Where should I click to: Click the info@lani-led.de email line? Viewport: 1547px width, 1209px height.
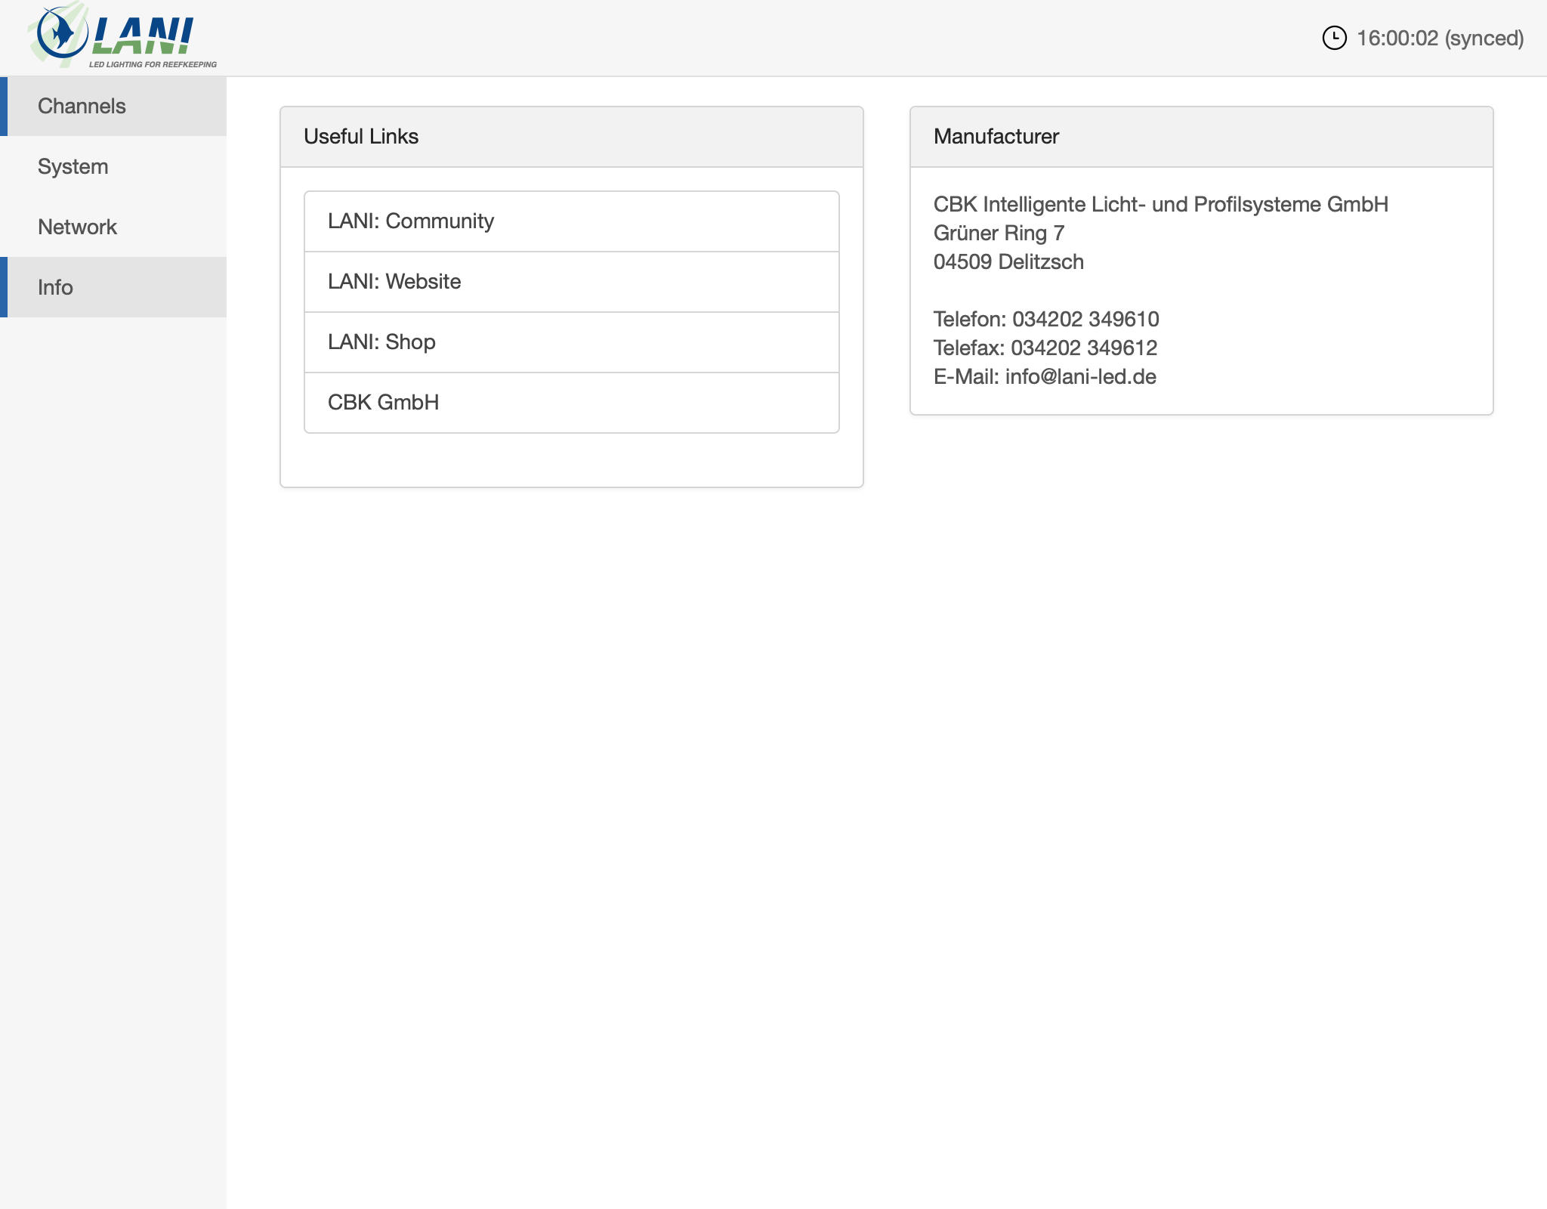(x=1045, y=377)
